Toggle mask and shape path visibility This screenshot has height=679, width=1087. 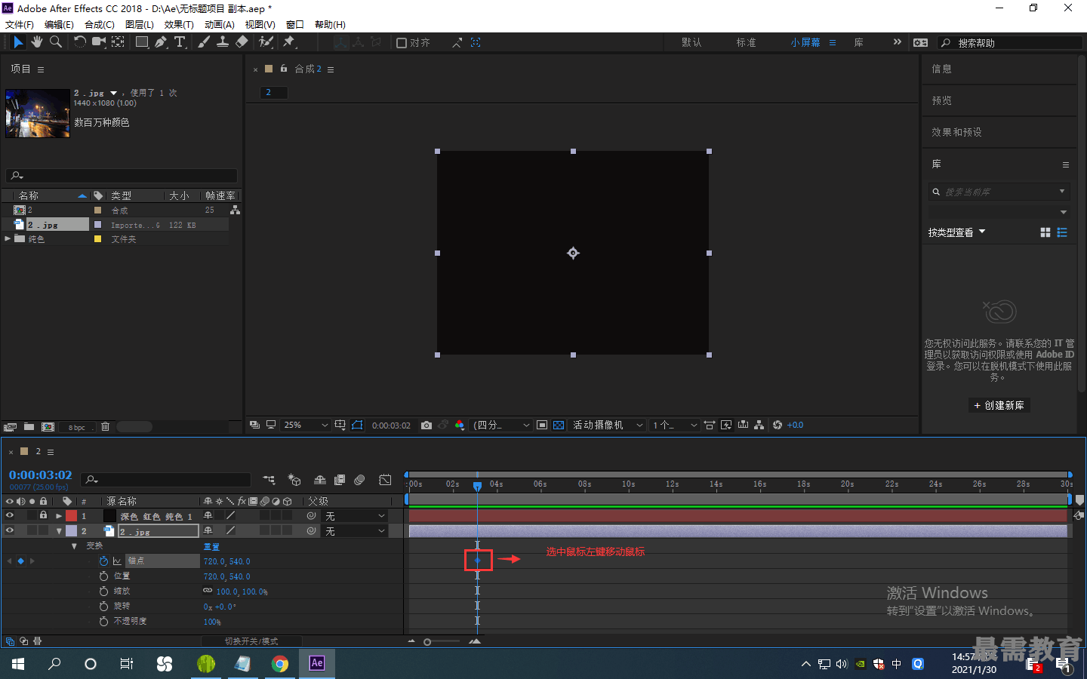(x=357, y=426)
